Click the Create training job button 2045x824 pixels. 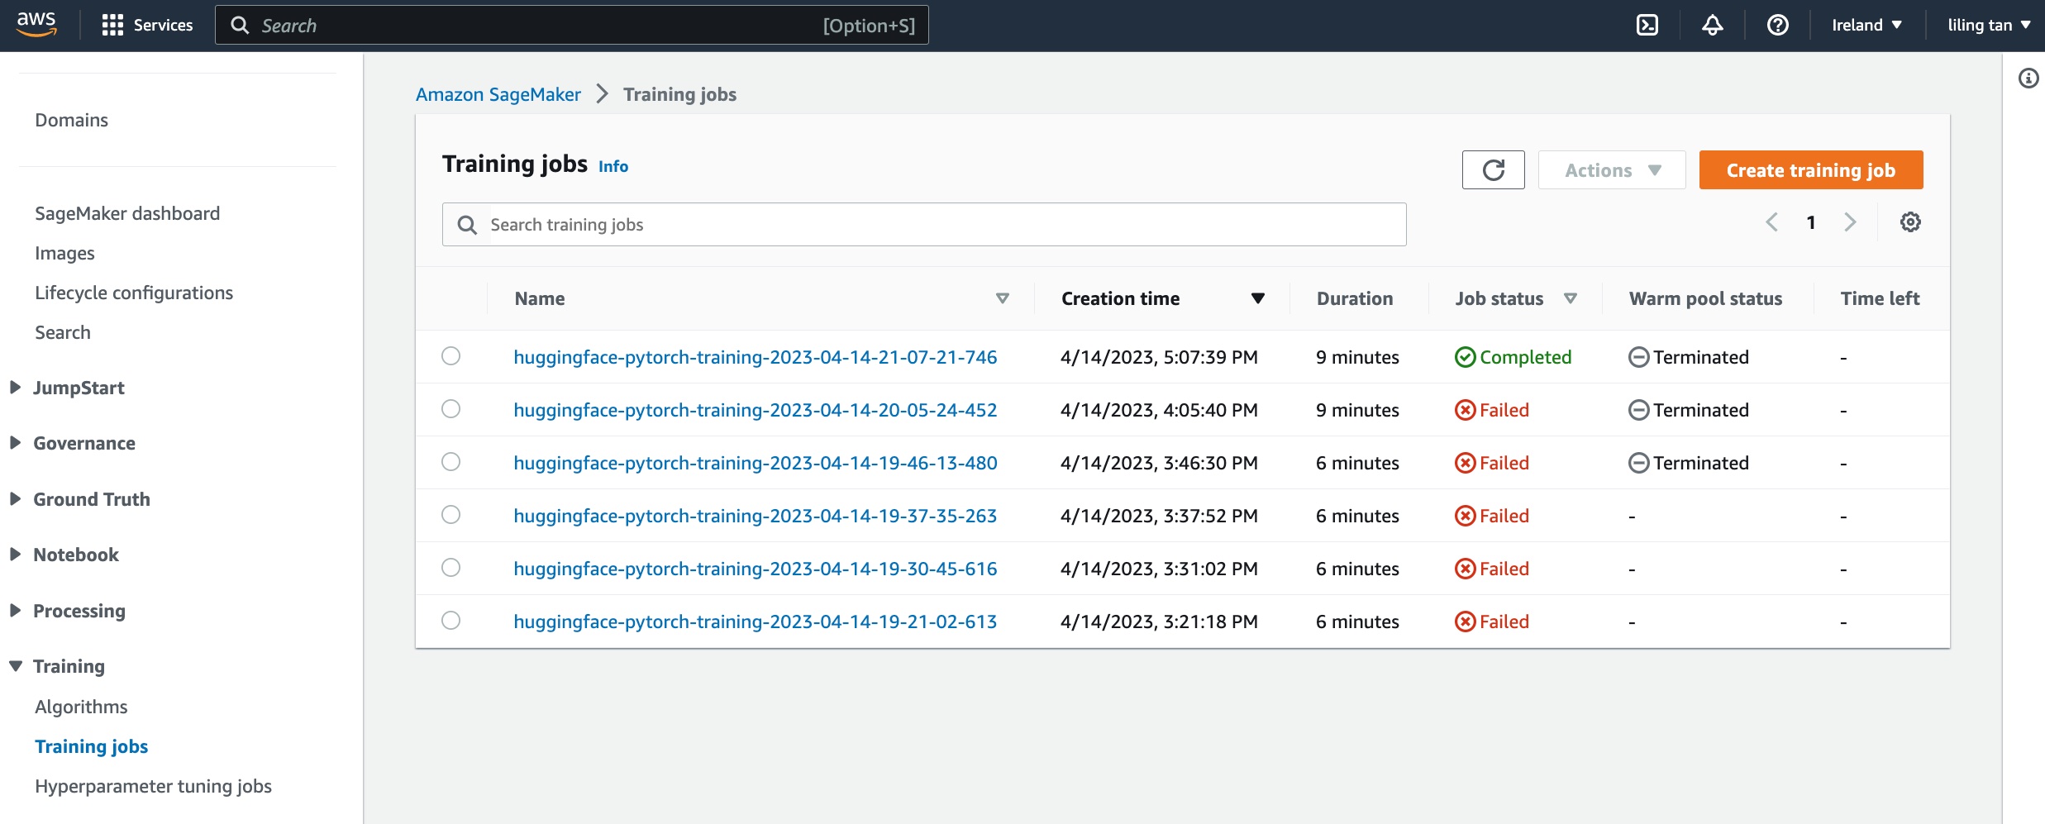click(x=1810, y=170)
